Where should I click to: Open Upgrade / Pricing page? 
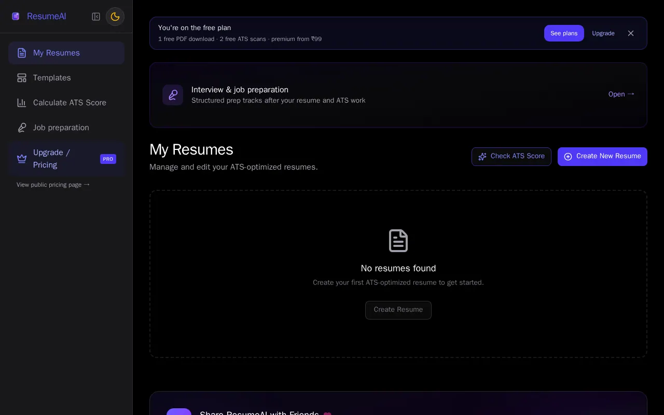point(66,159)
